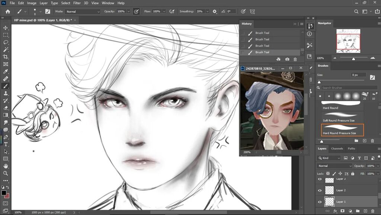Viewport: 381px width, 215px height.
Task: Select the Horizontal Type tool
Action: (6, 144)
